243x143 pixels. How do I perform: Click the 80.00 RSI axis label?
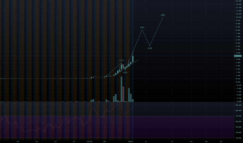239,110
